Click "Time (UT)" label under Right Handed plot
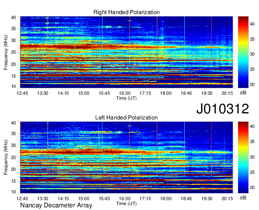This screenshot has height=210, width=259. 126,98
